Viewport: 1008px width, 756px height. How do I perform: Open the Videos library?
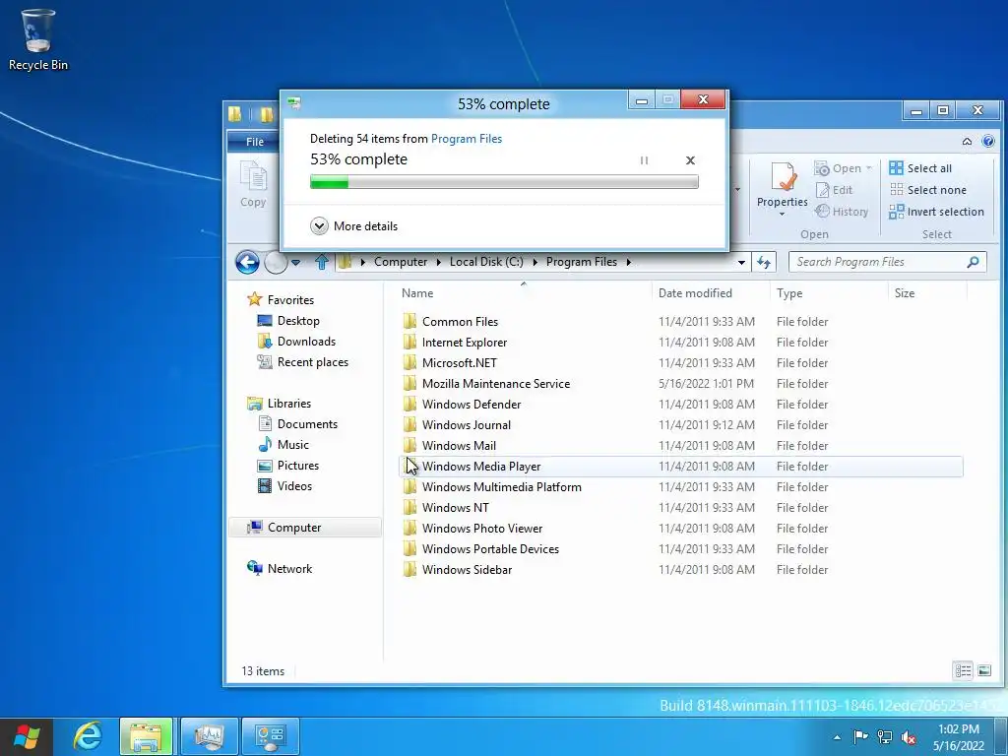(284, 486)
